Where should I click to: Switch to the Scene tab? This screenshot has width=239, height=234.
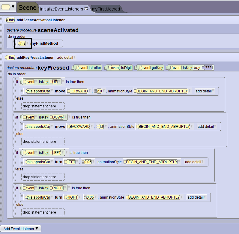click(x=27, y=7)
